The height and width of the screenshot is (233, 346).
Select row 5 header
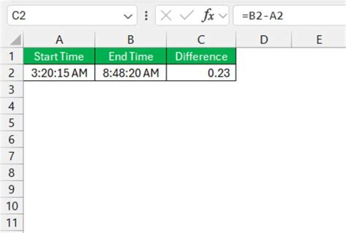12,123
